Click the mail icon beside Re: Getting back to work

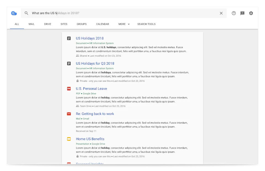tap(69, 114)
